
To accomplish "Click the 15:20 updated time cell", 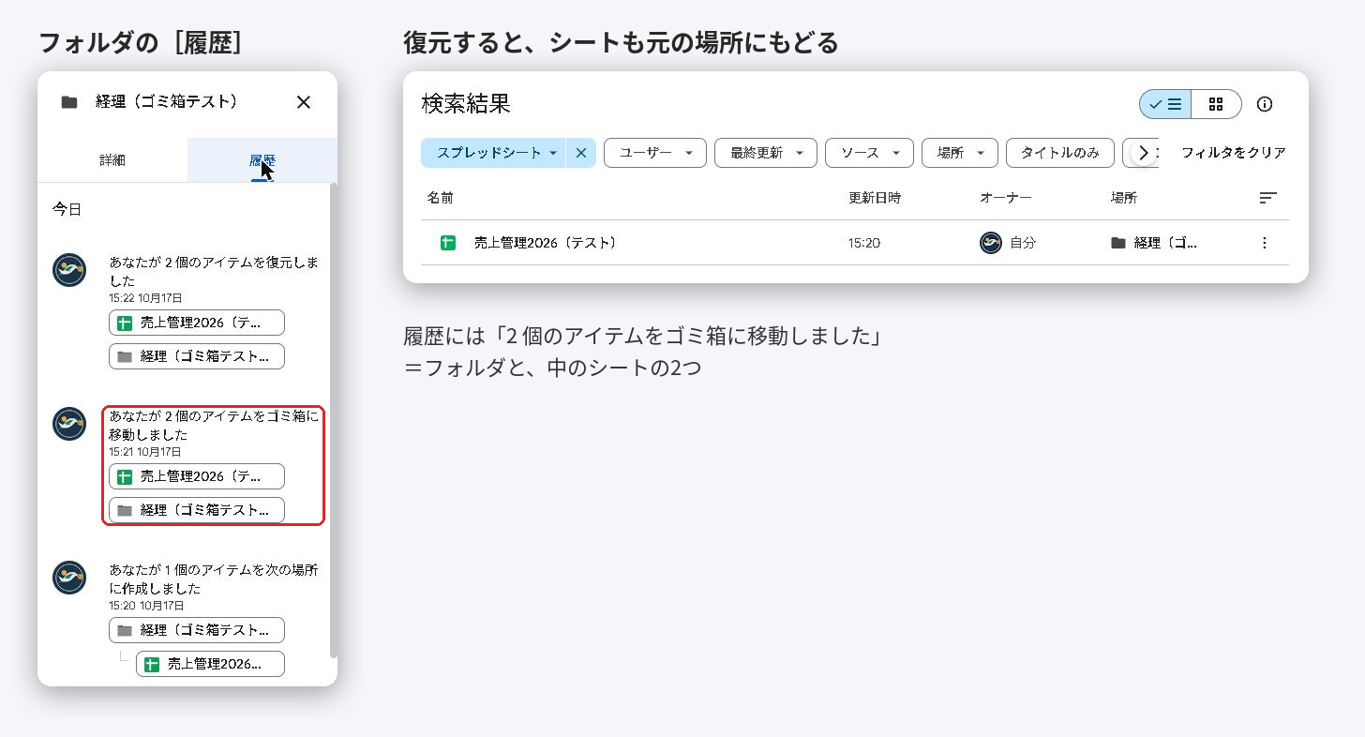I will coord(864,243).
